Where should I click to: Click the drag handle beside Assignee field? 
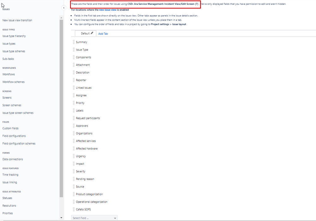[74, 95]
